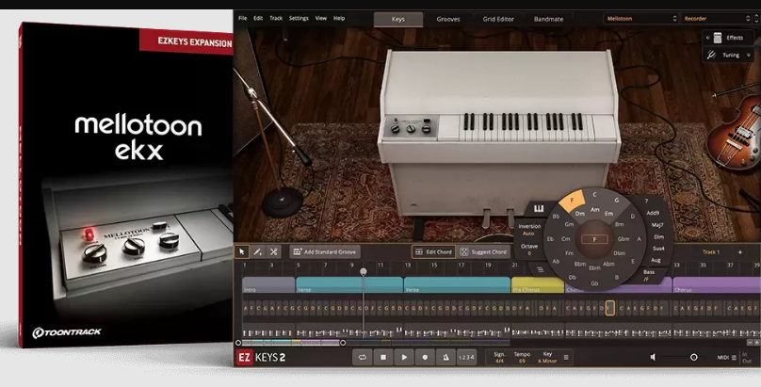The image size is (761, 387).
Task: Adjust the master volume slider
Action: click(x=693, y=357)
